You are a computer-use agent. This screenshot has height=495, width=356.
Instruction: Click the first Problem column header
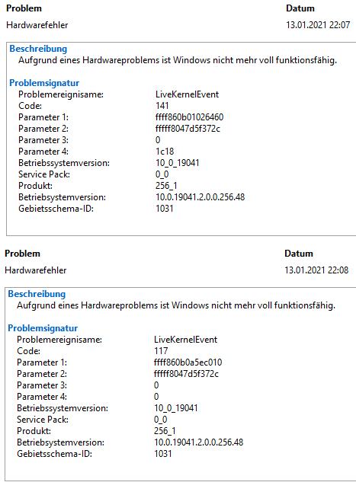click(24, 8)
